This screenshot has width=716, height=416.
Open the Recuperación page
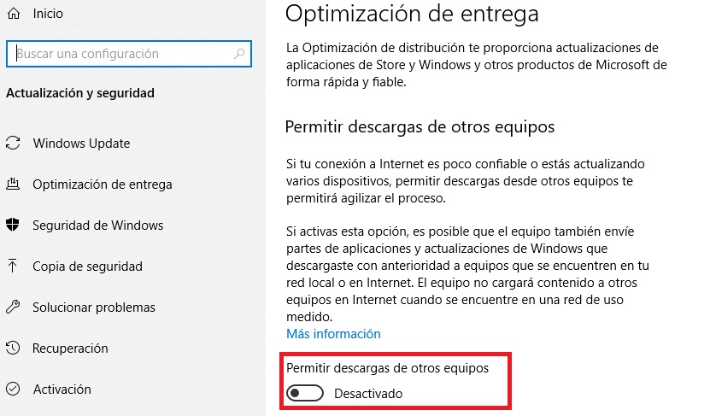tap(70, 349)
